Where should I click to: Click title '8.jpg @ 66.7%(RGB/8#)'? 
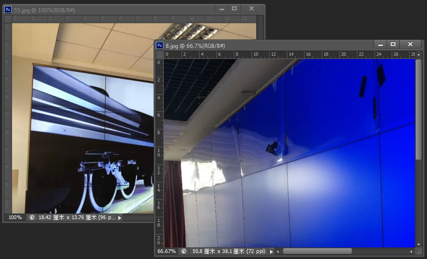[195, 46]
